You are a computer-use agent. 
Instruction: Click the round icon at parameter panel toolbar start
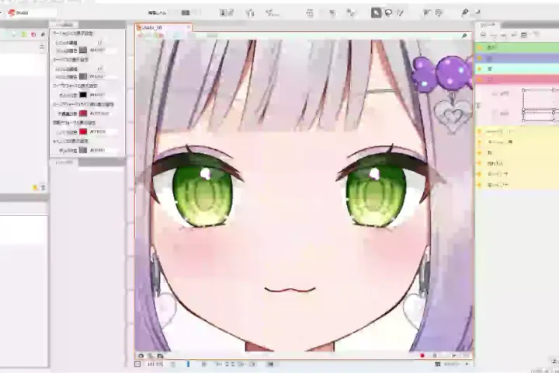(483, 35)
